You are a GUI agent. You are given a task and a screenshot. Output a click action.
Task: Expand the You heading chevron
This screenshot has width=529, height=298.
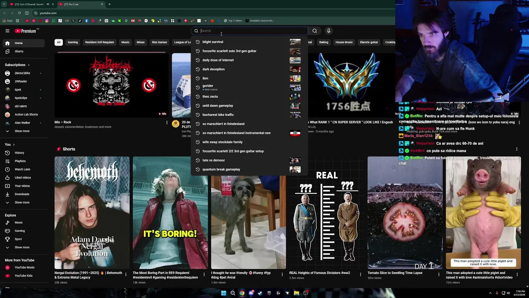pyautogui.click(x=14, y=144)
